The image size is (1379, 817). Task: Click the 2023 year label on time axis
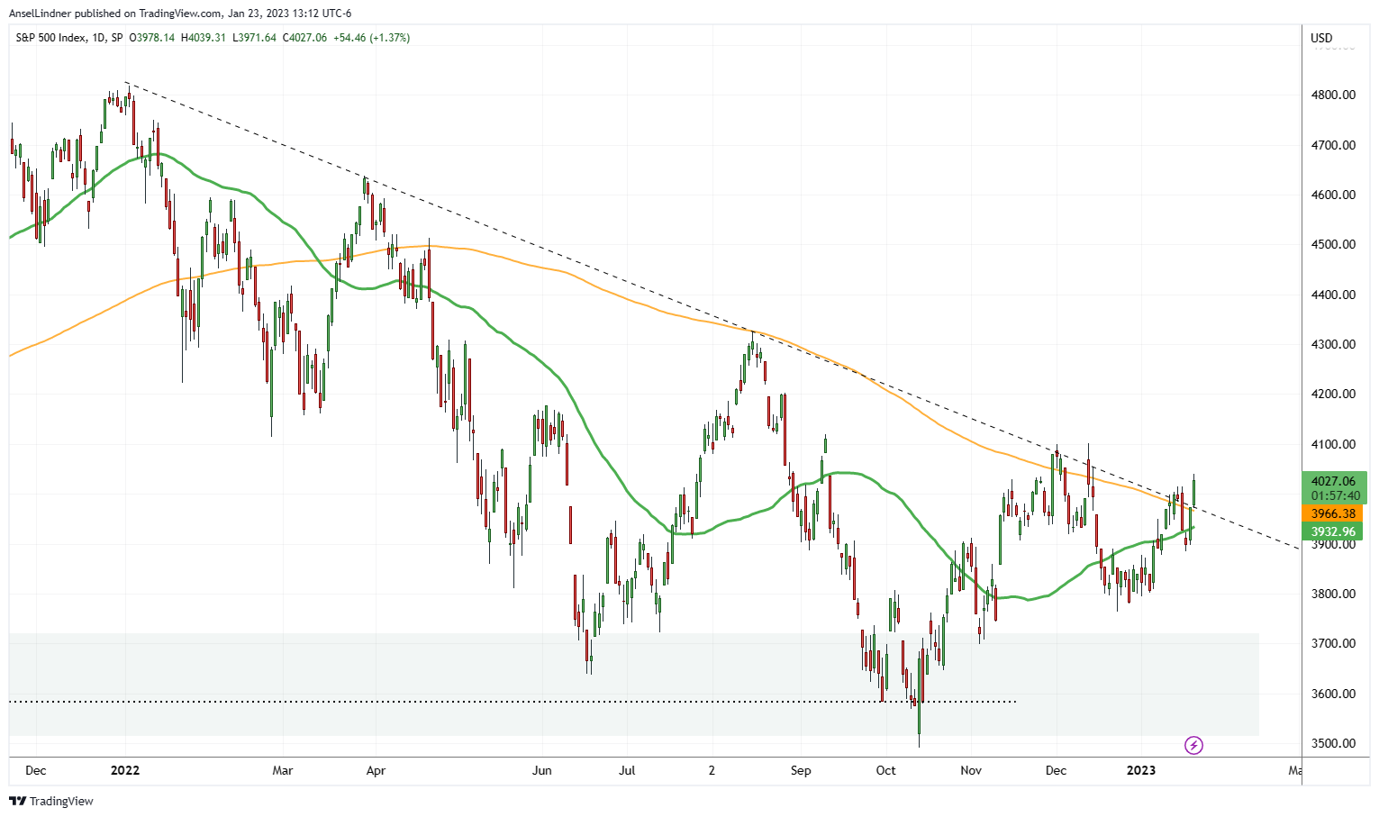tap(1141, 770)
